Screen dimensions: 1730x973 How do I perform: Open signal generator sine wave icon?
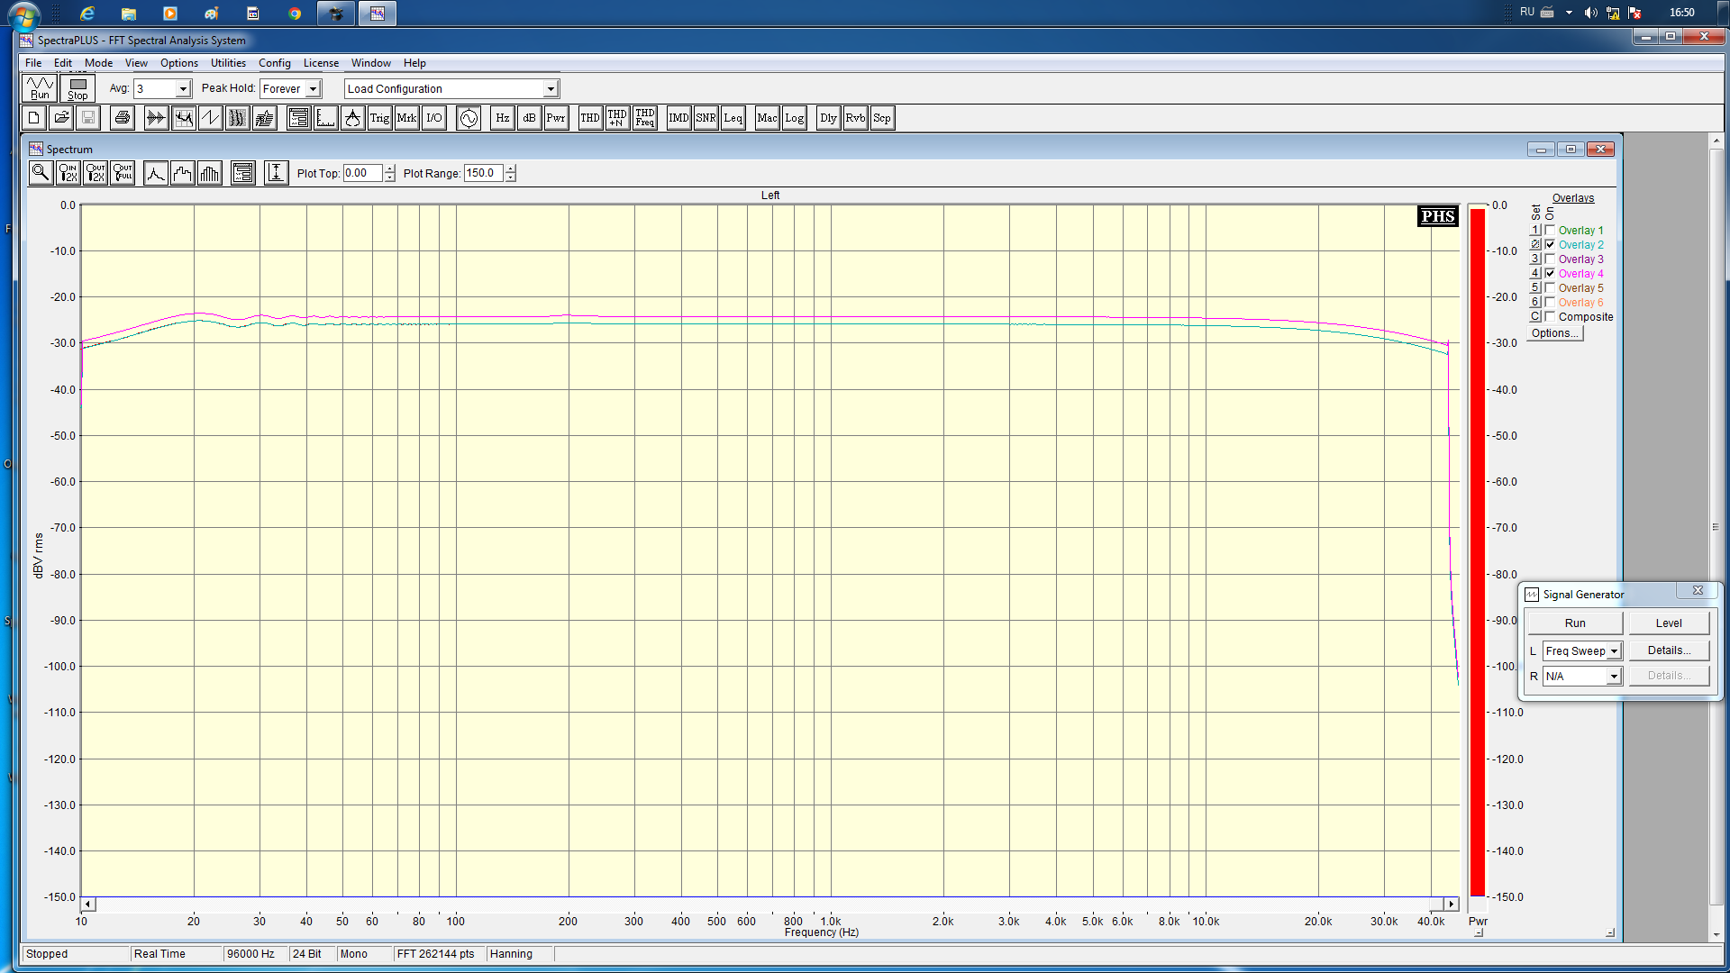(x=469, y=118)
